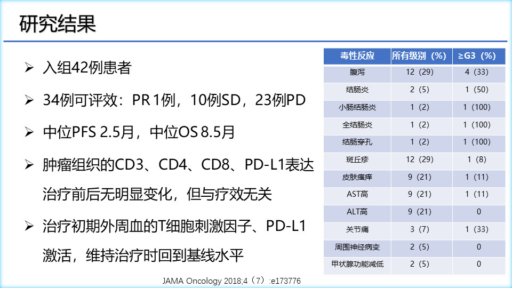Select the bullet text 入组42例患者
This screenshot has width=512, height=288.
(87, 68)
